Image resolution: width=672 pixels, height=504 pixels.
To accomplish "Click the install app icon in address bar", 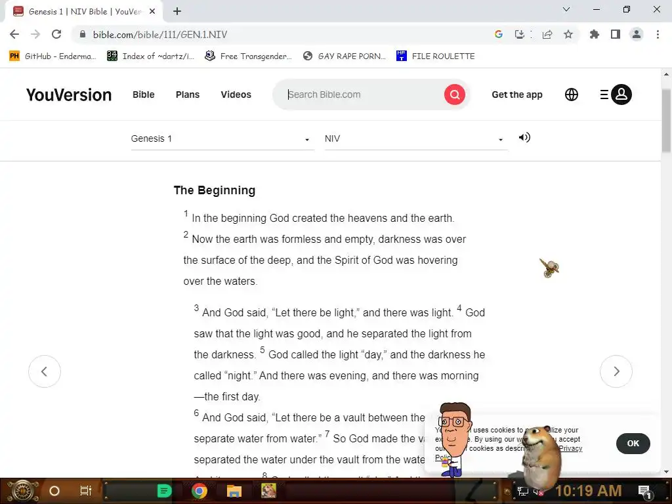I will pos(520,34).
